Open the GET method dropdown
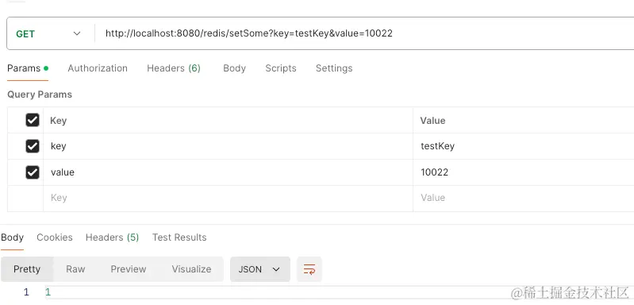 click(48, 34)
